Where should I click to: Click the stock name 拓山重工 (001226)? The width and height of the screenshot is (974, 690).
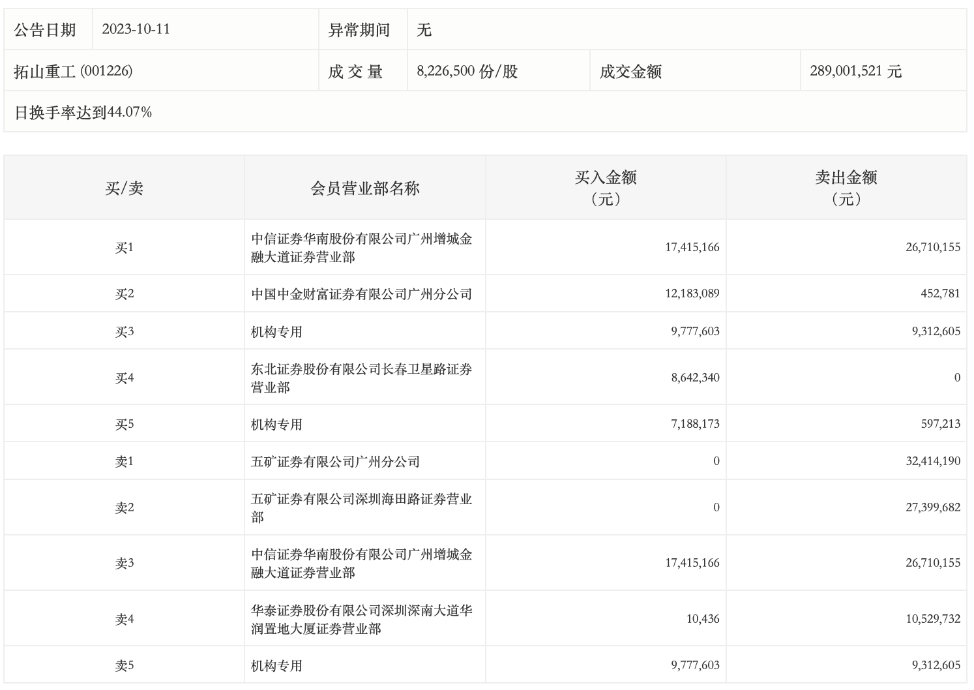coord(73,71)
